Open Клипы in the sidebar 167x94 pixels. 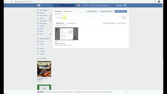coord(42,31)
